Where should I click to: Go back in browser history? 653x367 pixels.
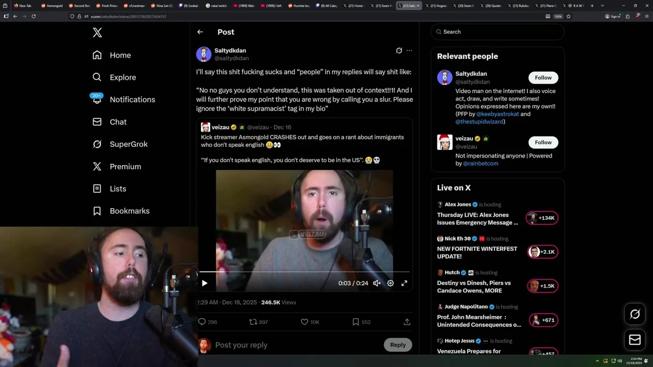(15, 16)
